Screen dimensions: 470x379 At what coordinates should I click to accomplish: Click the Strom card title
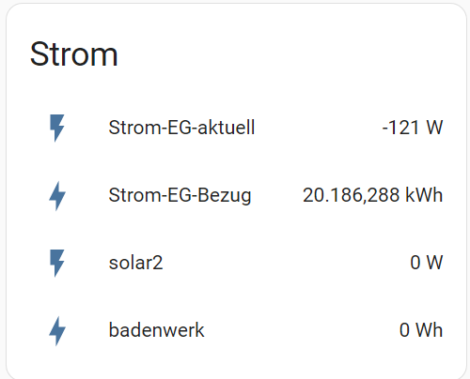pyautogui.click(x=73, y=54)
